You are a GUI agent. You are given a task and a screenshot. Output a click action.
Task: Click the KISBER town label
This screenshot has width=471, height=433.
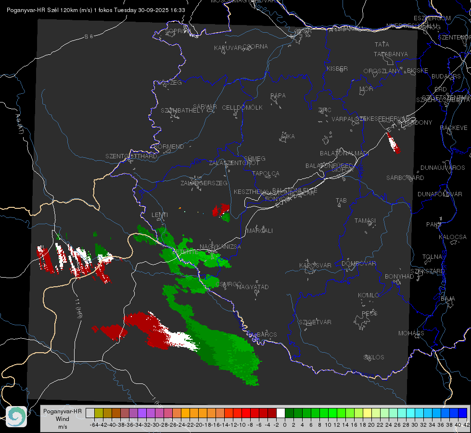click(337, 68)
